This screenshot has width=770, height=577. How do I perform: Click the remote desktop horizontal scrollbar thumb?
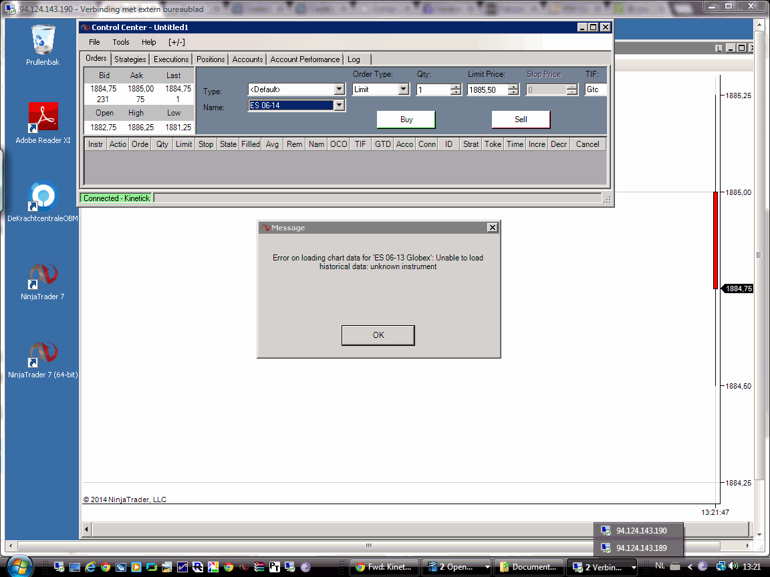pyautogui.click(x=368, y=546)
